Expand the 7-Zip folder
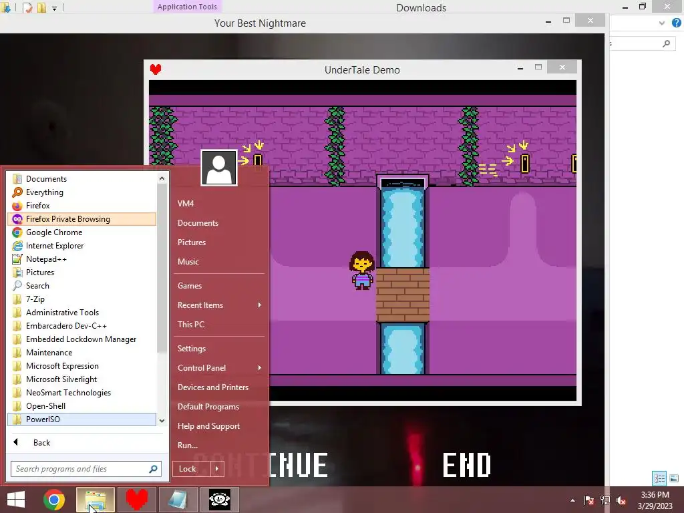This screenshot has height=513, width=684. point(82,299)
